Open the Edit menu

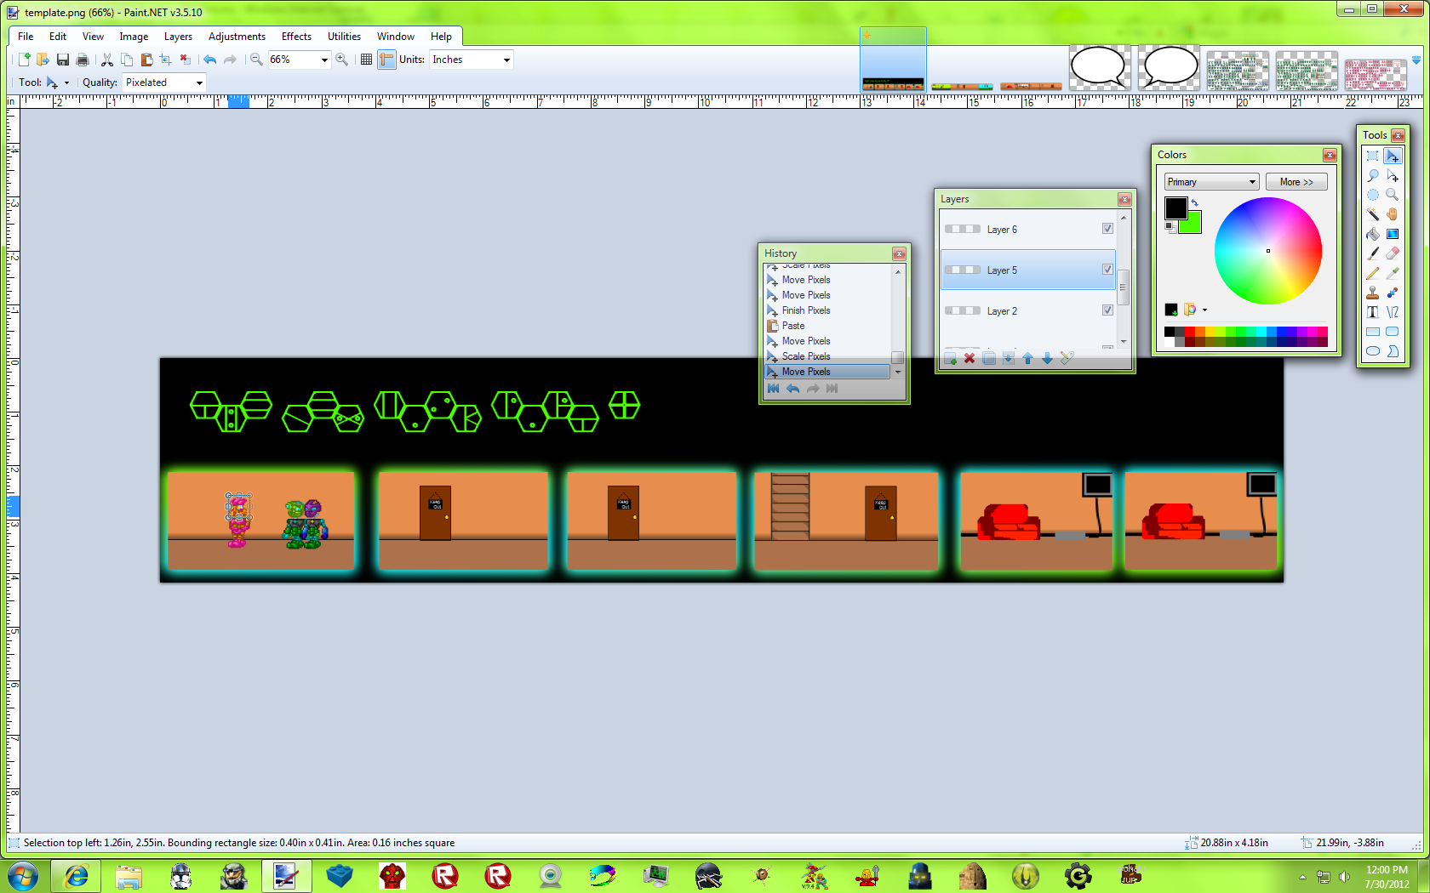coord(58,37)
